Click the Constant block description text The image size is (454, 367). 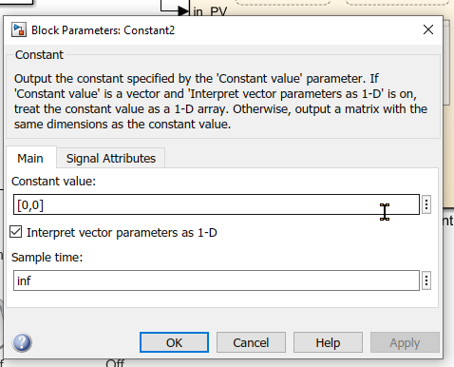220,101
